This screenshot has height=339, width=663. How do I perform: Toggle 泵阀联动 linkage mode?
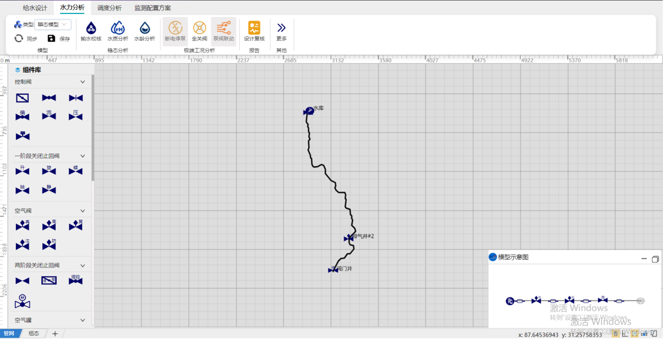(x=223, y=31)
